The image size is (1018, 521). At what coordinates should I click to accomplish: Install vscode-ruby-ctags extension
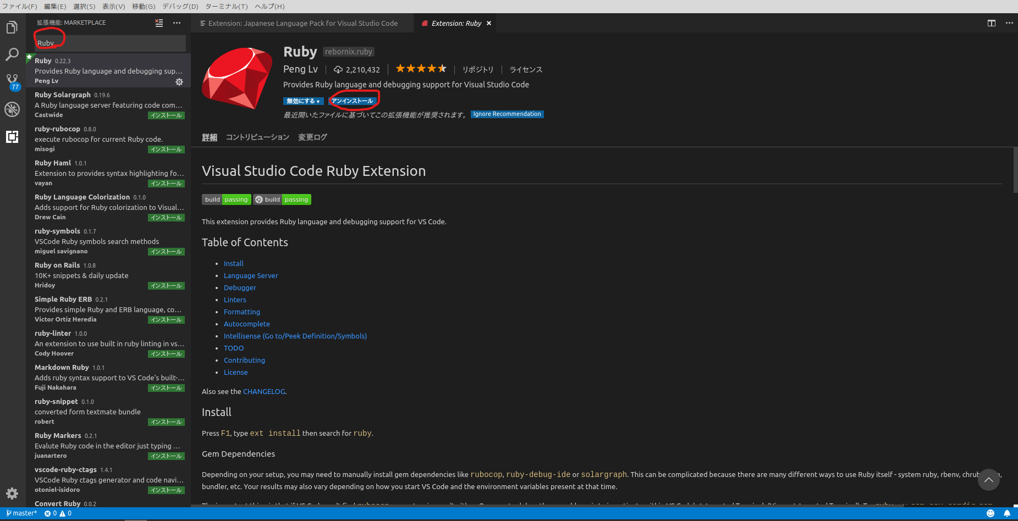point(166,490)
